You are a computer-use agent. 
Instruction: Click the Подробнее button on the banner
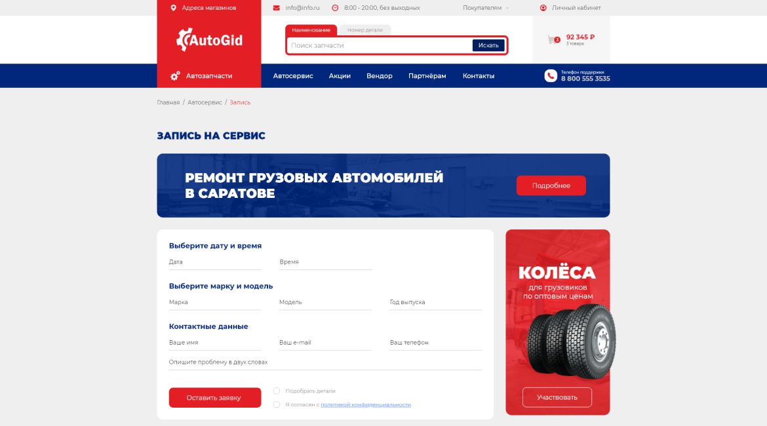click(551, 185)
